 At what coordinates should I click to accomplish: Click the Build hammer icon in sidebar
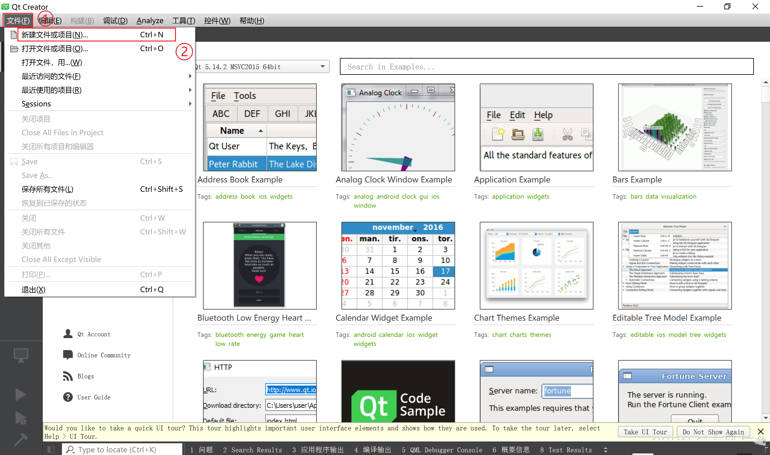pyautogui.click(x=20, y=439)
